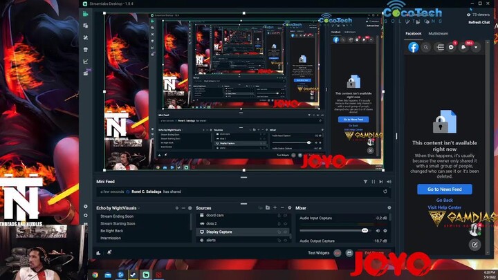
Task: Click the Test Widgets button
Action: pyautogui.click(x=319, y=253)
